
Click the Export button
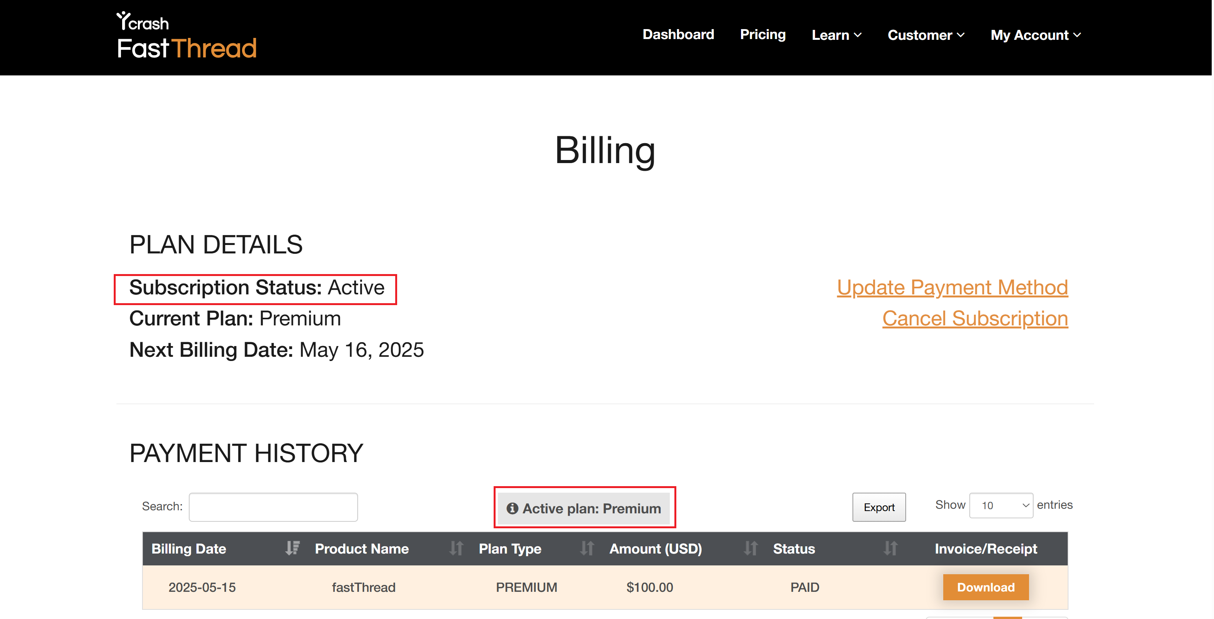click(879, 507)
